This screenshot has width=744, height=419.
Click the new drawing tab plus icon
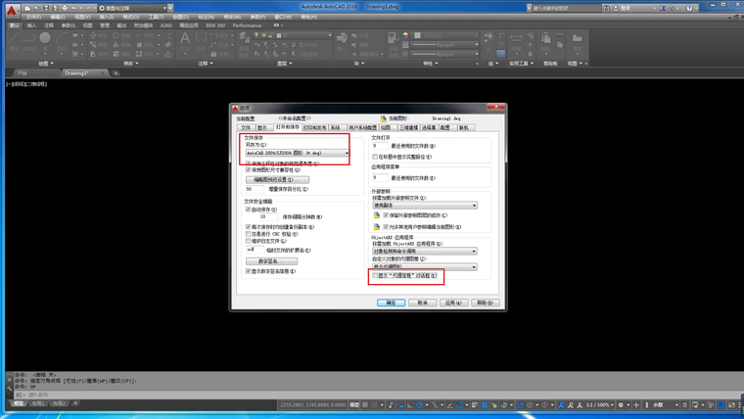[116, 73]
